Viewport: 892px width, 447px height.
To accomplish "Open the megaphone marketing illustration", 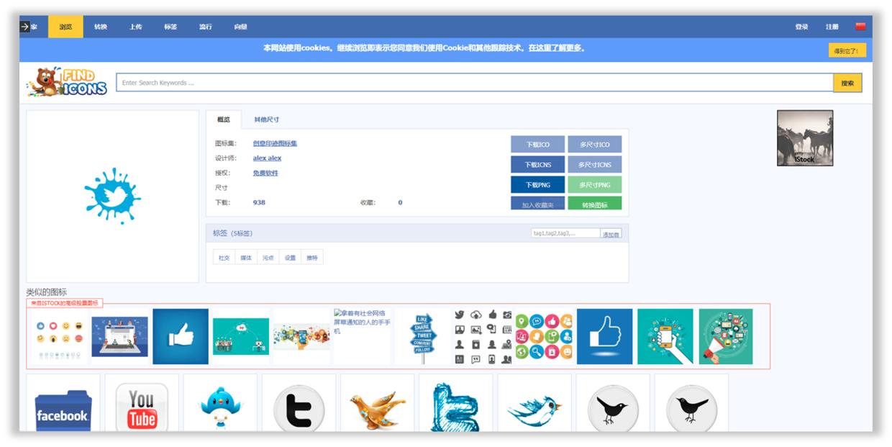I will pyautogui.click(x=726, y=336).
